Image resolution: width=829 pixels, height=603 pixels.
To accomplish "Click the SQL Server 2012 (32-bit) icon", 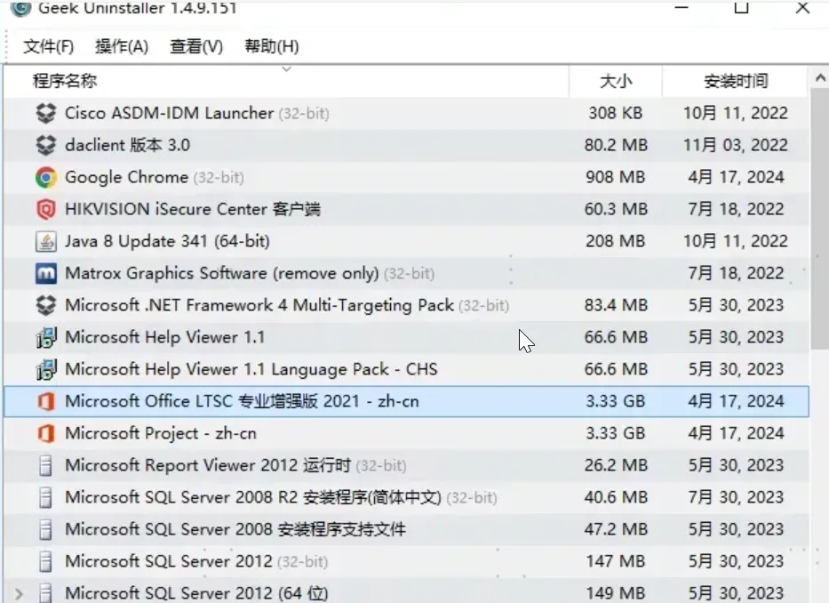I will (46, 562).
